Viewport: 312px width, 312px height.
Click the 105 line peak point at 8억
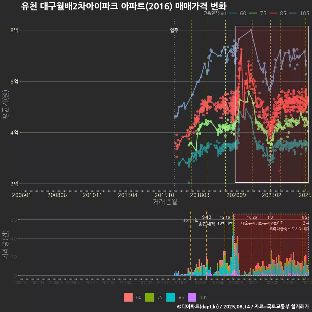tap(251, 30)
